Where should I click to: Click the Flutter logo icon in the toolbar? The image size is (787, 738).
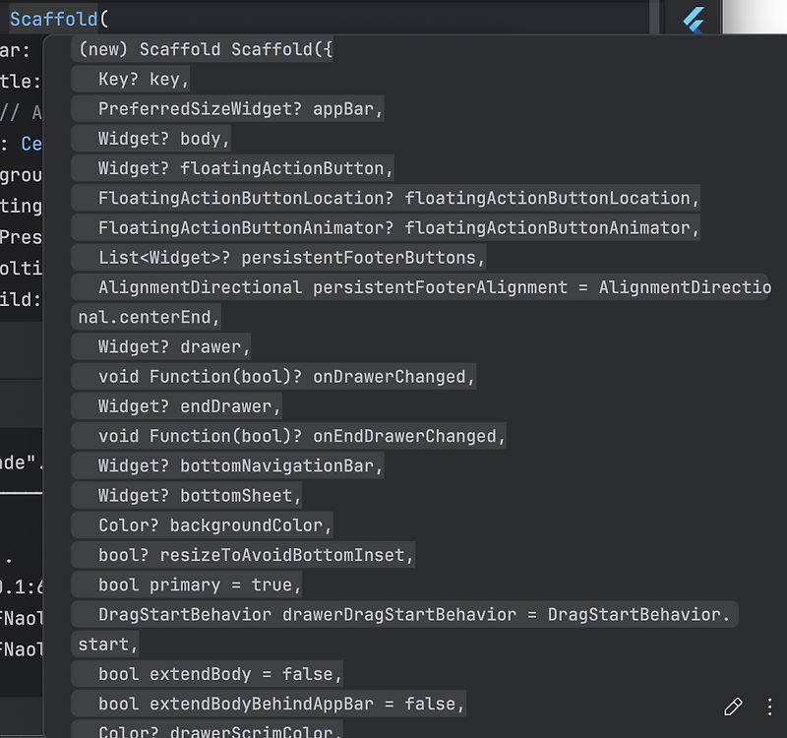693,18
